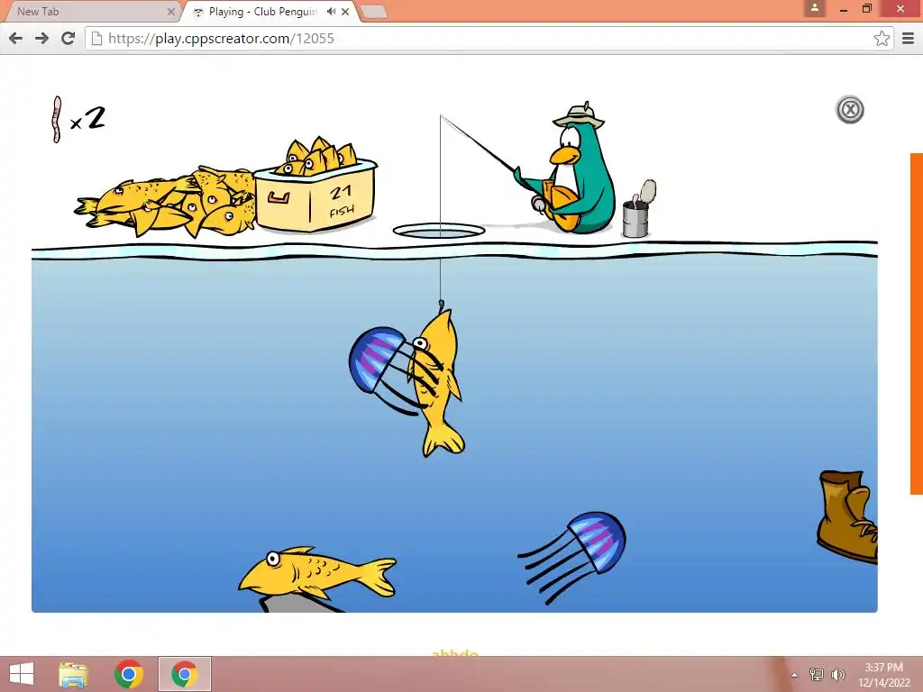
Task: Open the Chrome hamburger menu
Action: click(x=909, y=38)
